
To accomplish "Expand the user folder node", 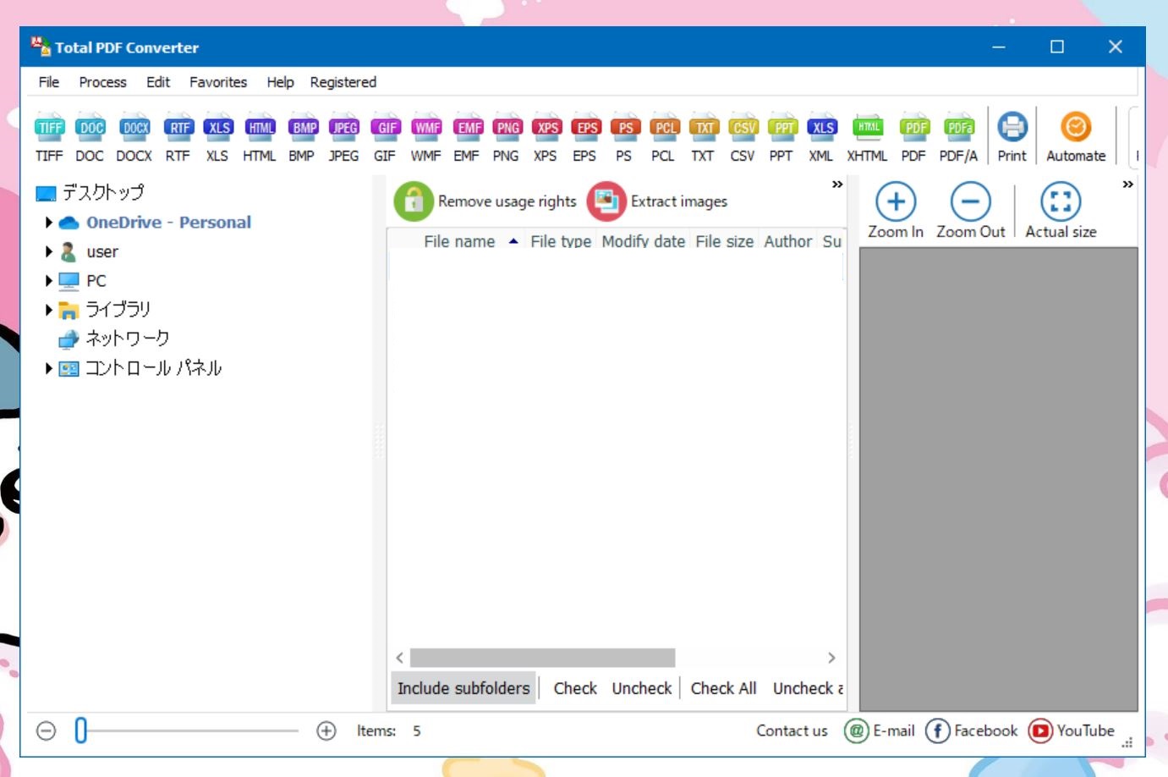I will (48, 251).
